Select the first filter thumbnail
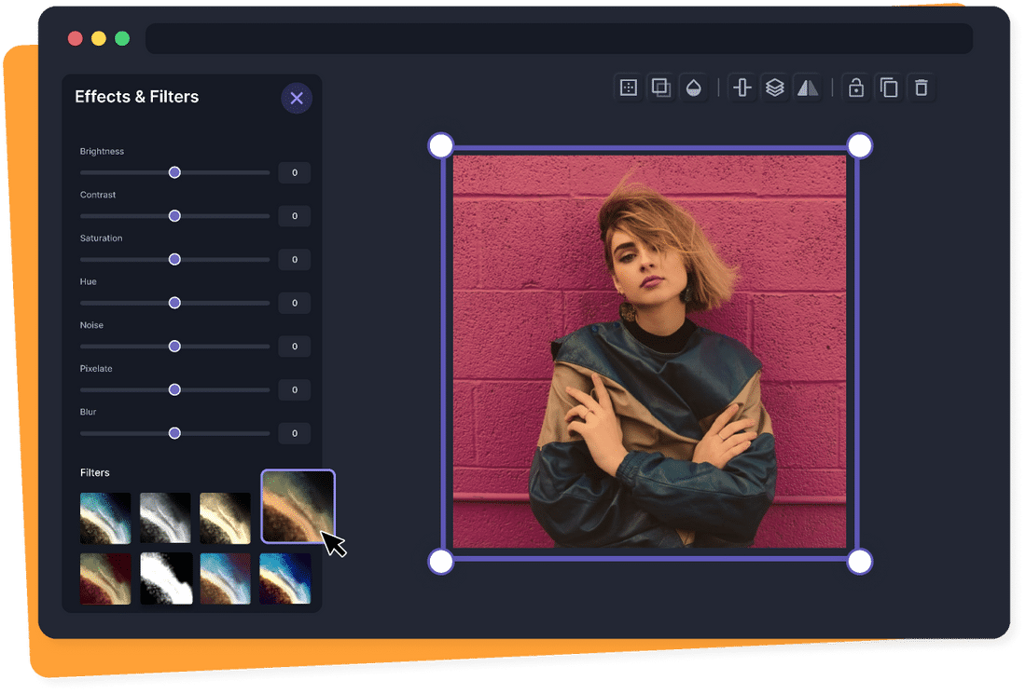This screenshot has width=1026, height=694. (x=105, y=517)
